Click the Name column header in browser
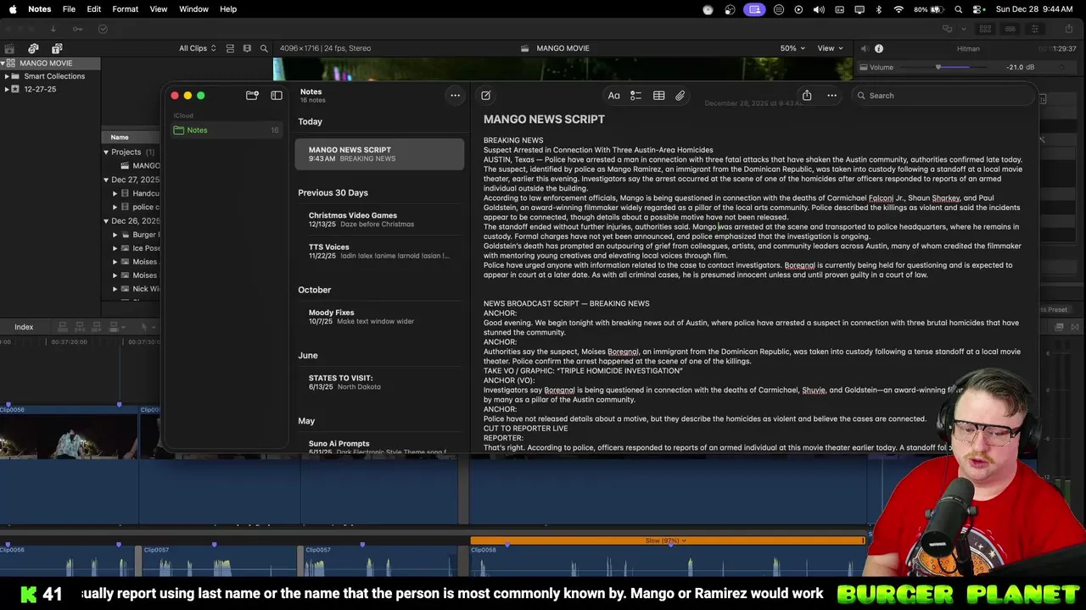Image resolution: width=1086 pixels, height=610 pixels. 120,137
